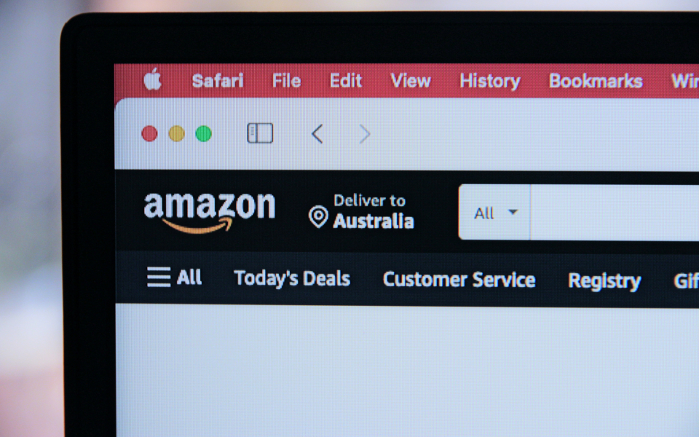
Task: Open the Apple menu
Action: click(152, 79)
